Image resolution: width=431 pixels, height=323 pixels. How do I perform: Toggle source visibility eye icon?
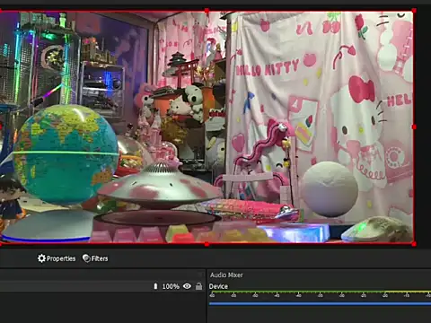coord(187,286)
